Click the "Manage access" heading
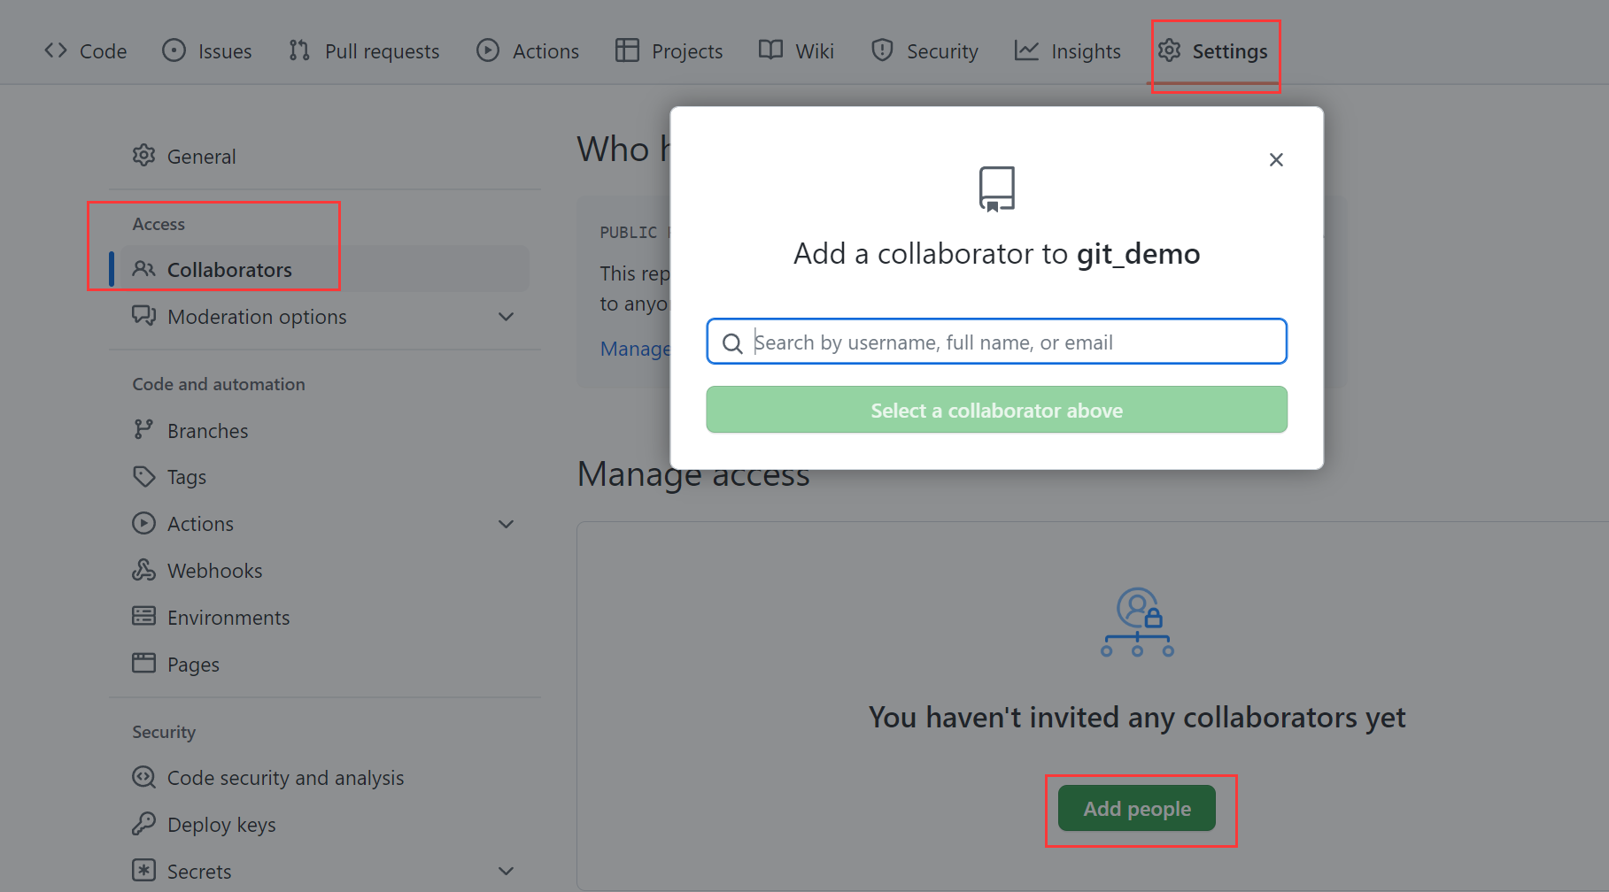This screenshot has height=892, width=1609. tap(693, 476)
